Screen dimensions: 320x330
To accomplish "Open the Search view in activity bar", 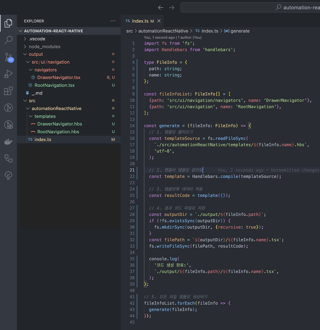I will click(x=8, y=40).
